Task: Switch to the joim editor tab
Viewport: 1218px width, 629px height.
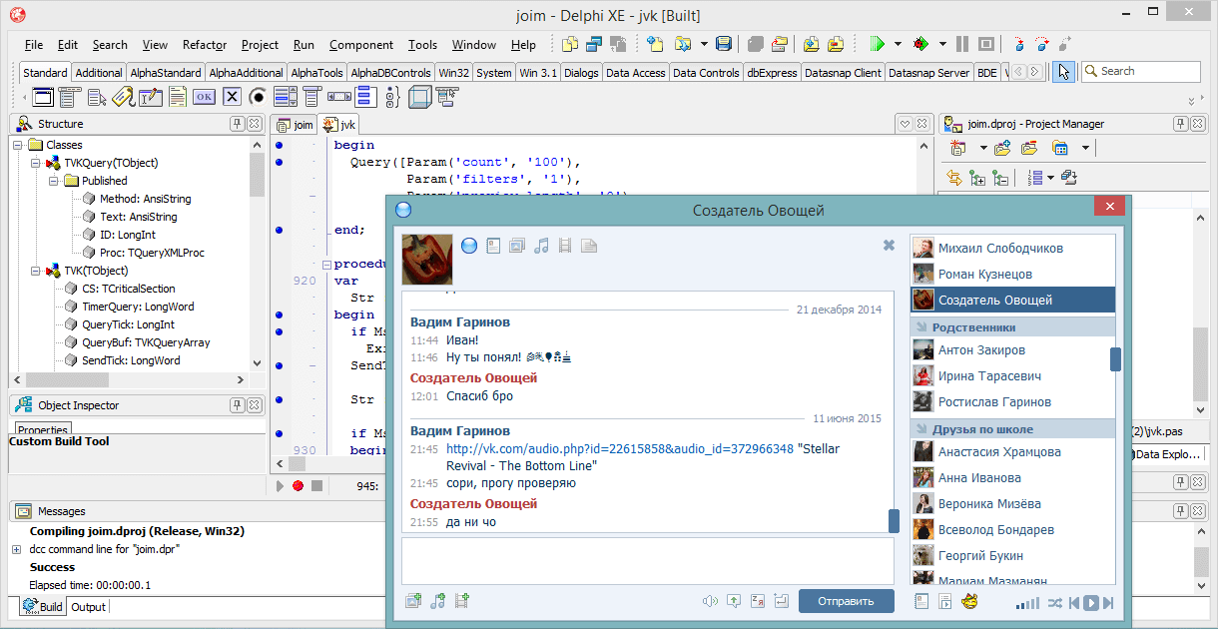Action: click(295, 125)
